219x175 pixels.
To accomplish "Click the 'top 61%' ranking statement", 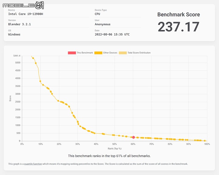I will 109,156.
